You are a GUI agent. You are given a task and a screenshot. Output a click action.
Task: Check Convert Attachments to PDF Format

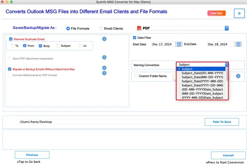coord(10,75)
